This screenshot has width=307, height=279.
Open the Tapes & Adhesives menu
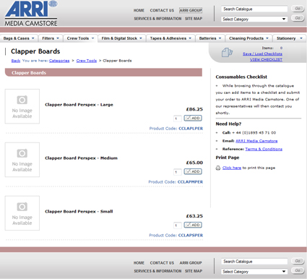170,38
